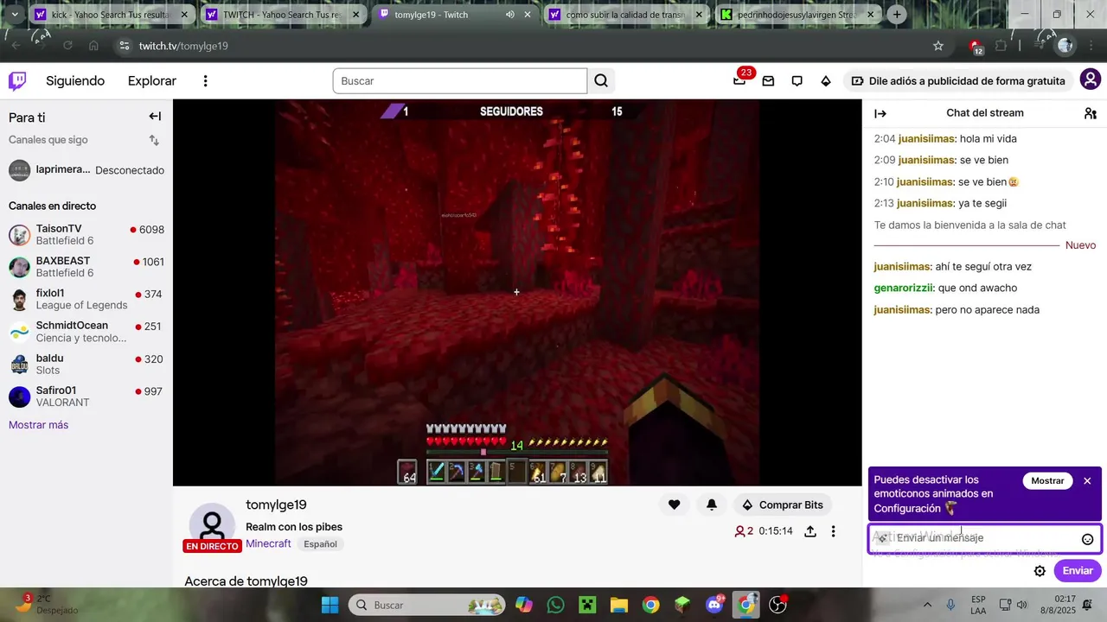This screenshot has width=1107, height=622.
Task: Open the offline laprimera channel
Action: coord(86,170)
